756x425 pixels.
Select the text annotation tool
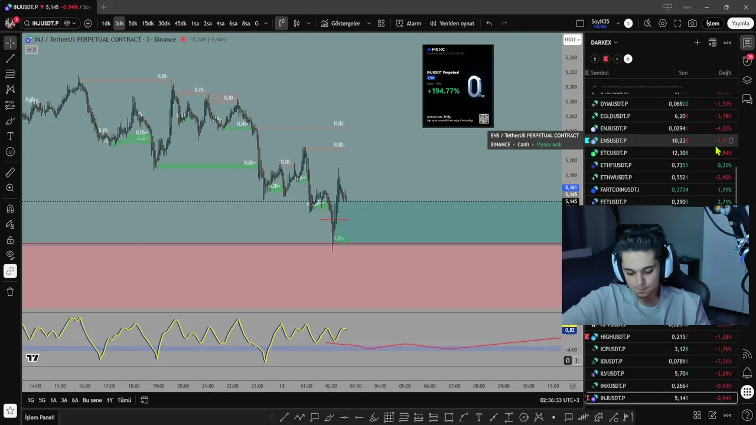point(10,136)
